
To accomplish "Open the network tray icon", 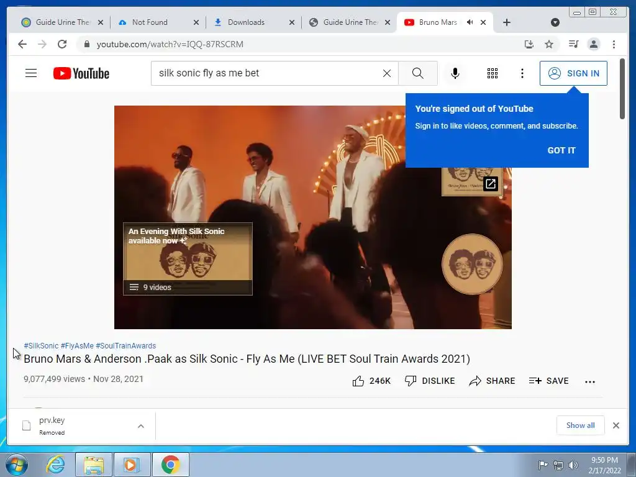I will [x=558, y=465].
